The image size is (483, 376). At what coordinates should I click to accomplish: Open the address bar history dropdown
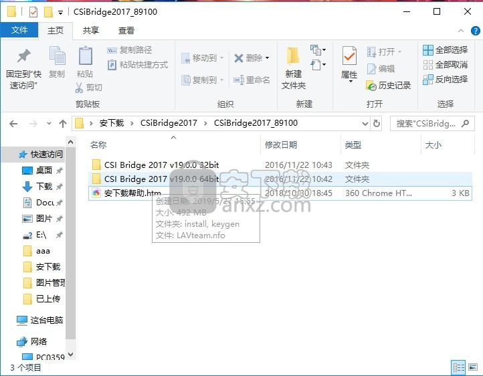[365, 124]
